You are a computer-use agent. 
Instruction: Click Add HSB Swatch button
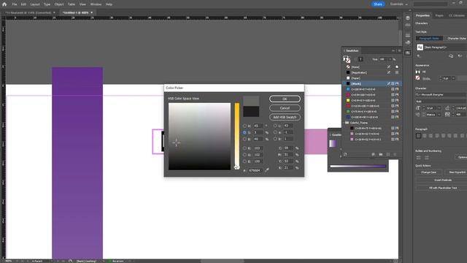[285, 117]
